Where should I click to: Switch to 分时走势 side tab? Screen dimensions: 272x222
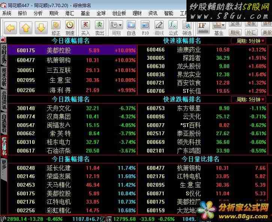pyautogui.click(x=4, y=54)
